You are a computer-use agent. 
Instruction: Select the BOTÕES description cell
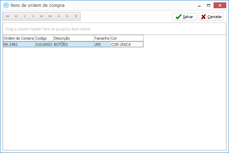pyautogui.click(x=73, y=44)
